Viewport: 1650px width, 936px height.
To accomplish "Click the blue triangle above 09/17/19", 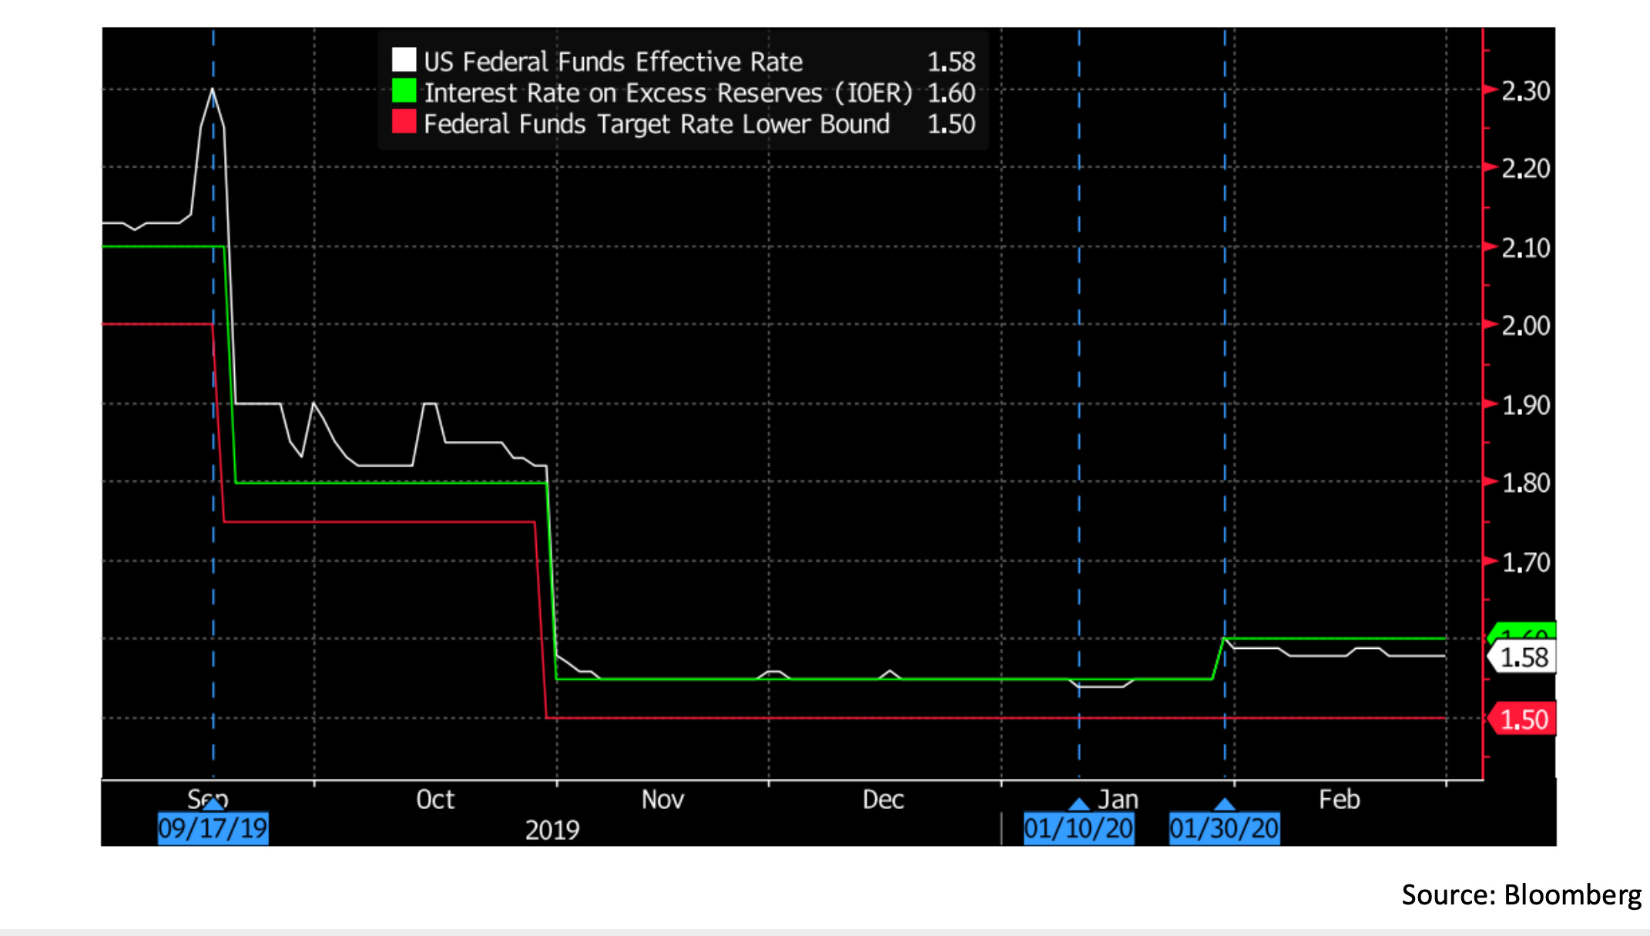I will tap(213, 804).
